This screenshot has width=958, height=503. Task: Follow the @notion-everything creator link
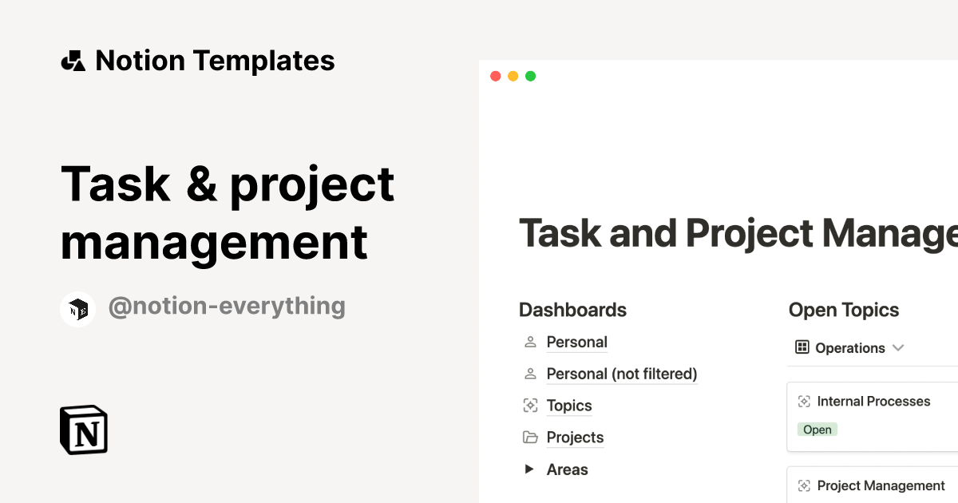pos(227,307)
